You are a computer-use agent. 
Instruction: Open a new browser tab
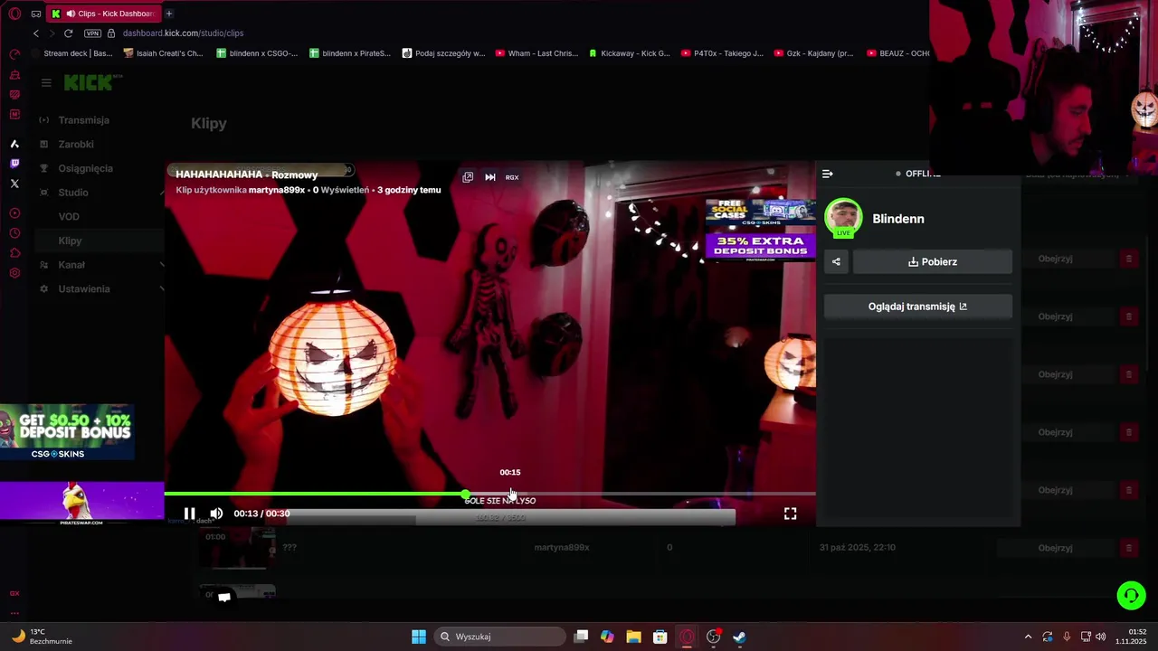coord(169,14)
